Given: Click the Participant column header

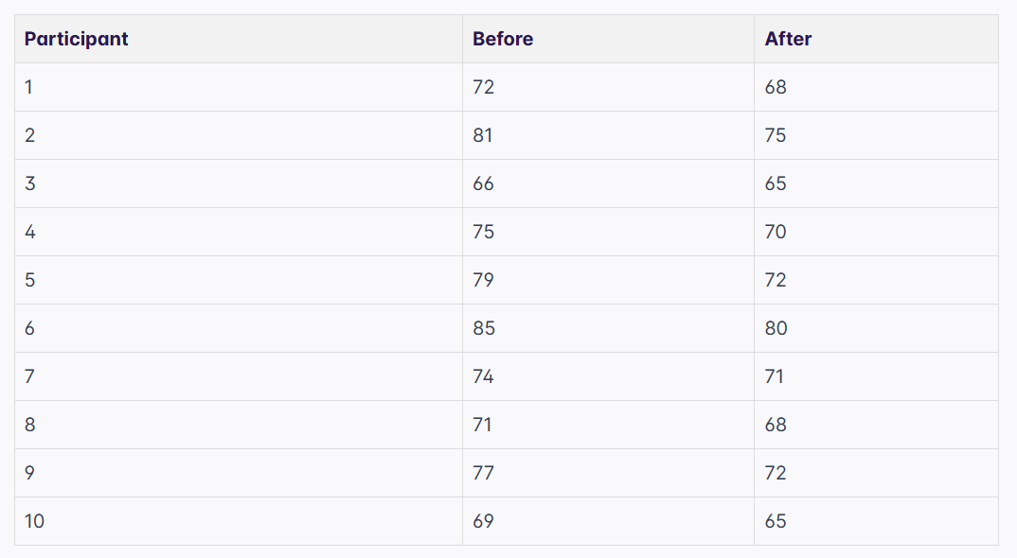Looking at the screenshot, I should pyautogui.click(x=77, y=39).
